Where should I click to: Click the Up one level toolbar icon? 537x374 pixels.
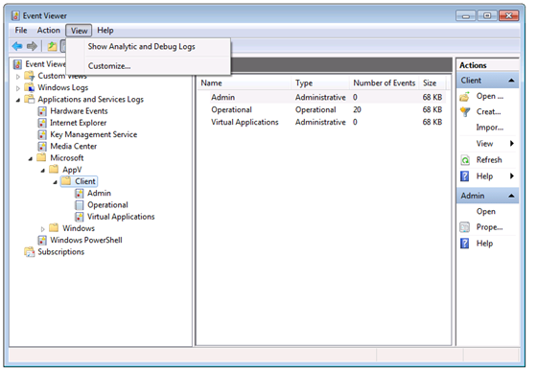52,46
